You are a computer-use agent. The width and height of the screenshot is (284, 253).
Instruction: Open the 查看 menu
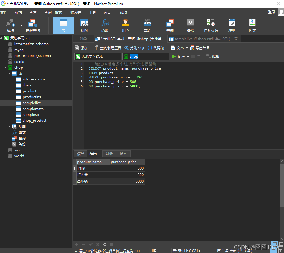[x=33, y=12]
